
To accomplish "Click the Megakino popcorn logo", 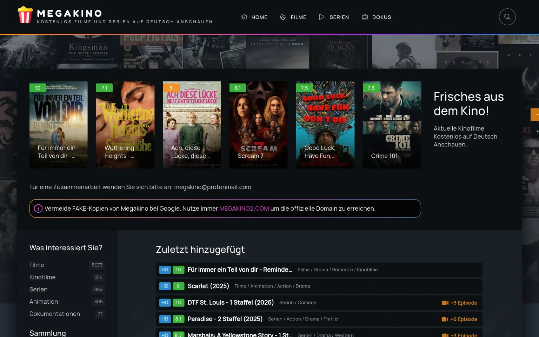I will click(x=25, y=15).
